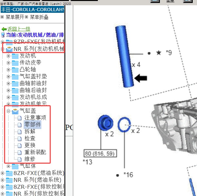The height and width of the screenshot is (196, 197).
Task: Select the 曲轴后油封 folder icon
Action: pyautogui.click(x=15, y=91)
